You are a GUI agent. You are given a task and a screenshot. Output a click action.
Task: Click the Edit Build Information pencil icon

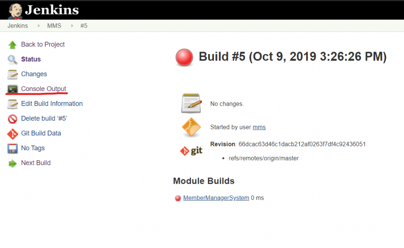pyautogui.click(x=13, y=104)
